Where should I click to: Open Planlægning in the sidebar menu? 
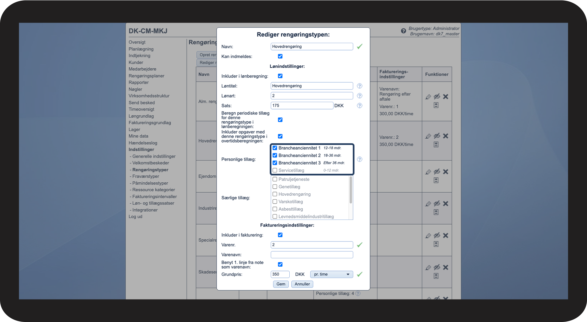pyautogui.click(x=141, y=49)
